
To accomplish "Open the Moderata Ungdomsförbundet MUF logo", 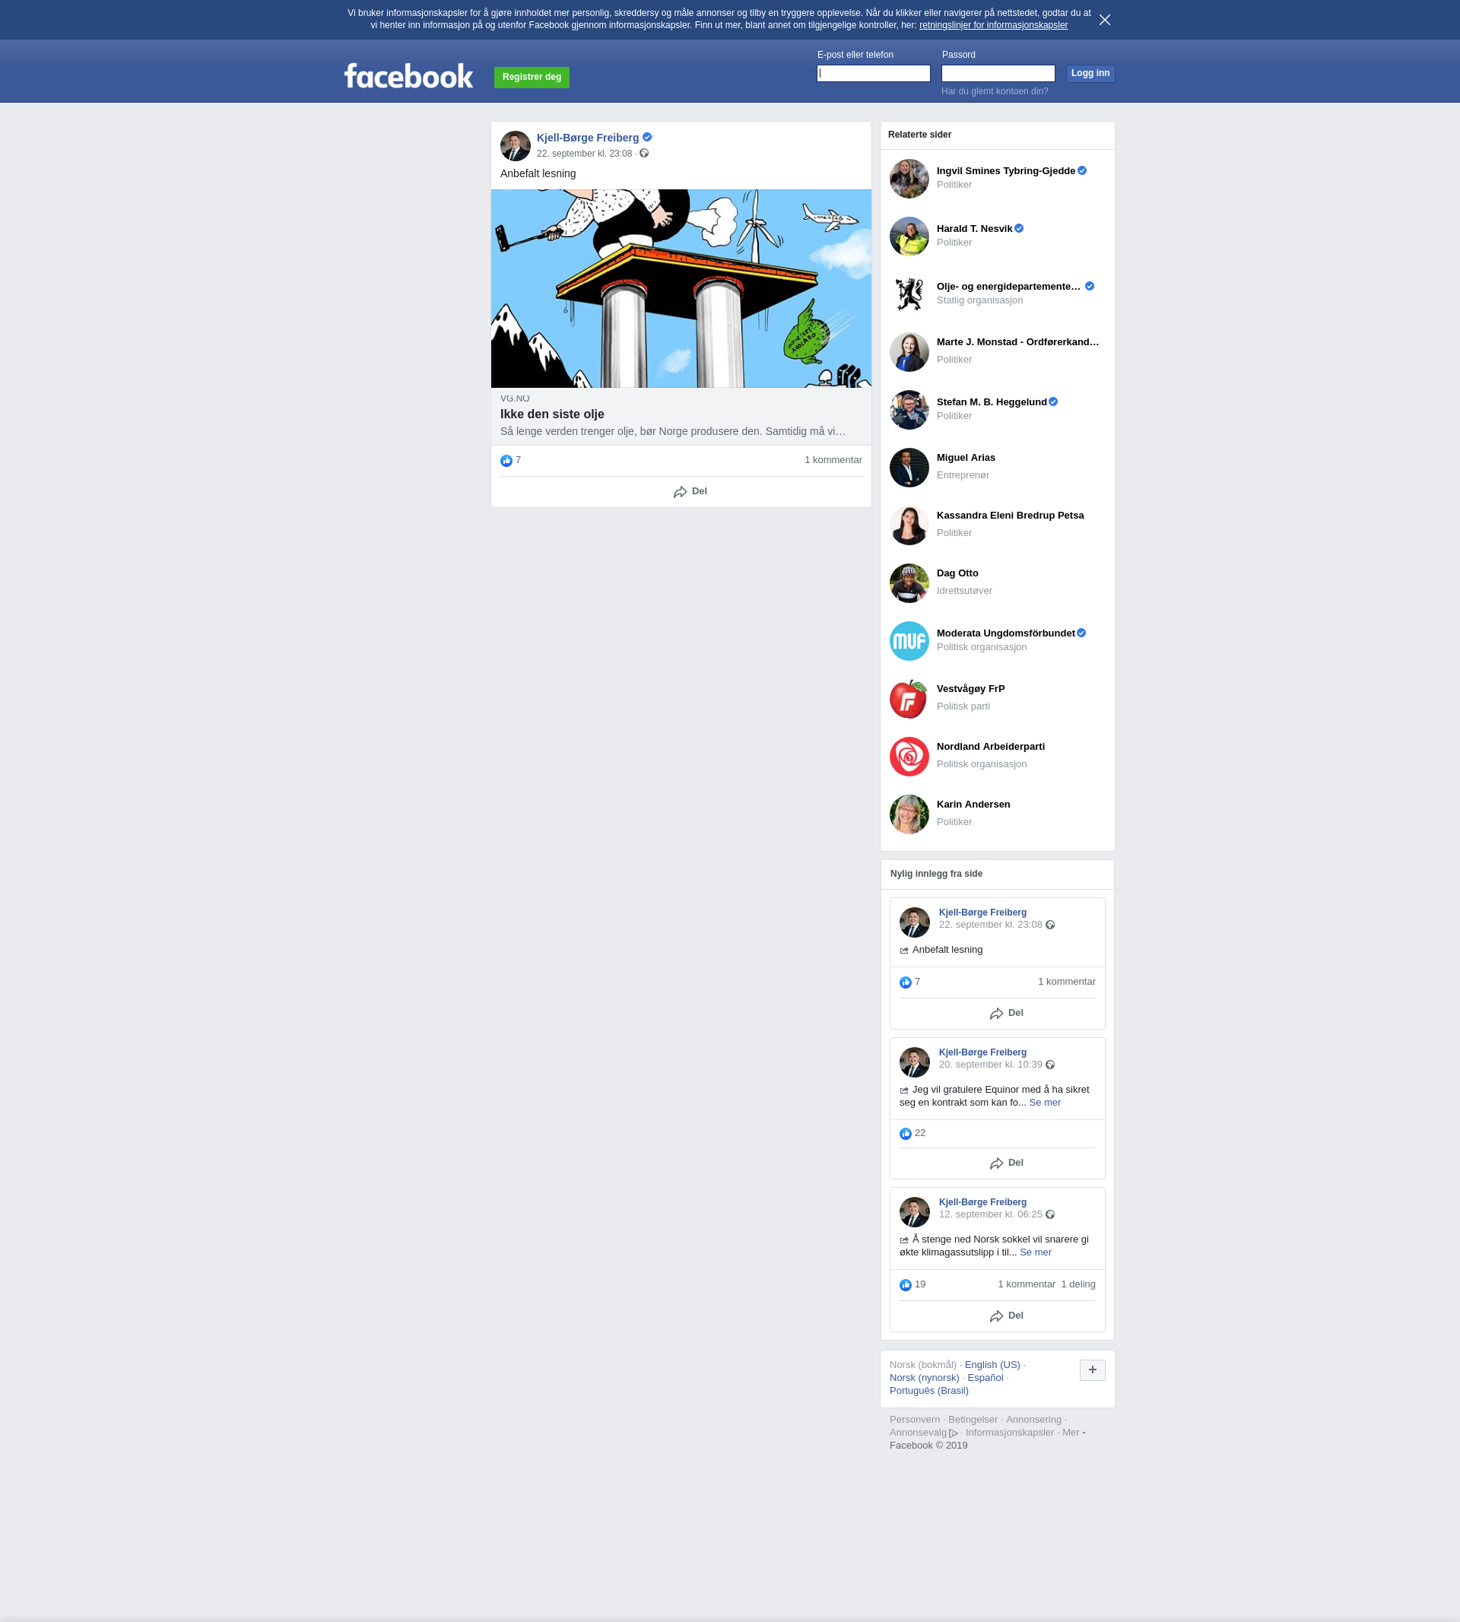I will tap(909, 641).
